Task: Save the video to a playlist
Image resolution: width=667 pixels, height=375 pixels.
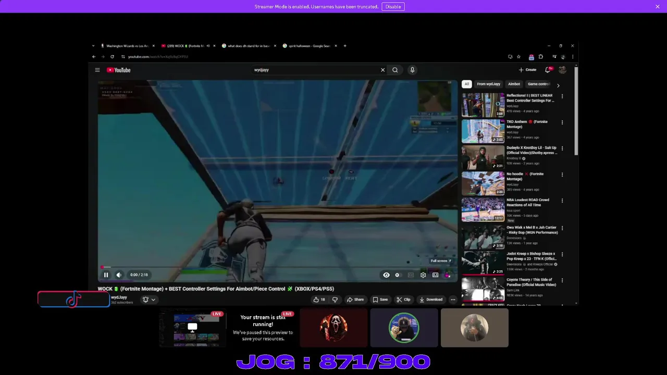Action: tap(380, 299)
